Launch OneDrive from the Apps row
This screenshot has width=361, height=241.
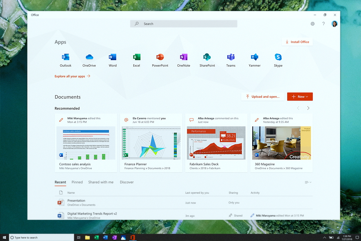(x=89, y=57)
